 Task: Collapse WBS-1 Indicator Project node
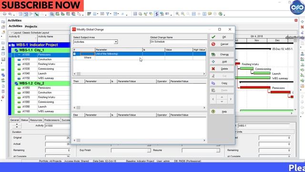pos(10,45)
